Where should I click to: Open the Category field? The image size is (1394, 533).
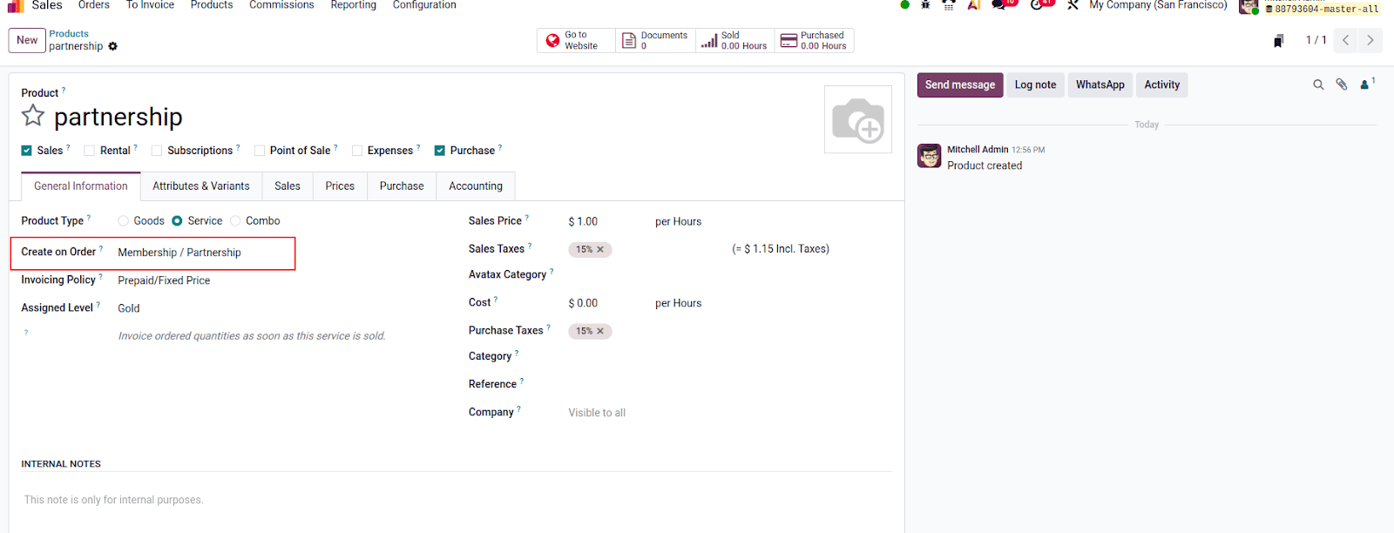(645, 357)
